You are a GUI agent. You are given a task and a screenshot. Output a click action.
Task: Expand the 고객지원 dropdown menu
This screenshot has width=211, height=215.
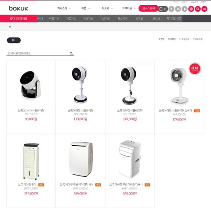pos(129,8)
